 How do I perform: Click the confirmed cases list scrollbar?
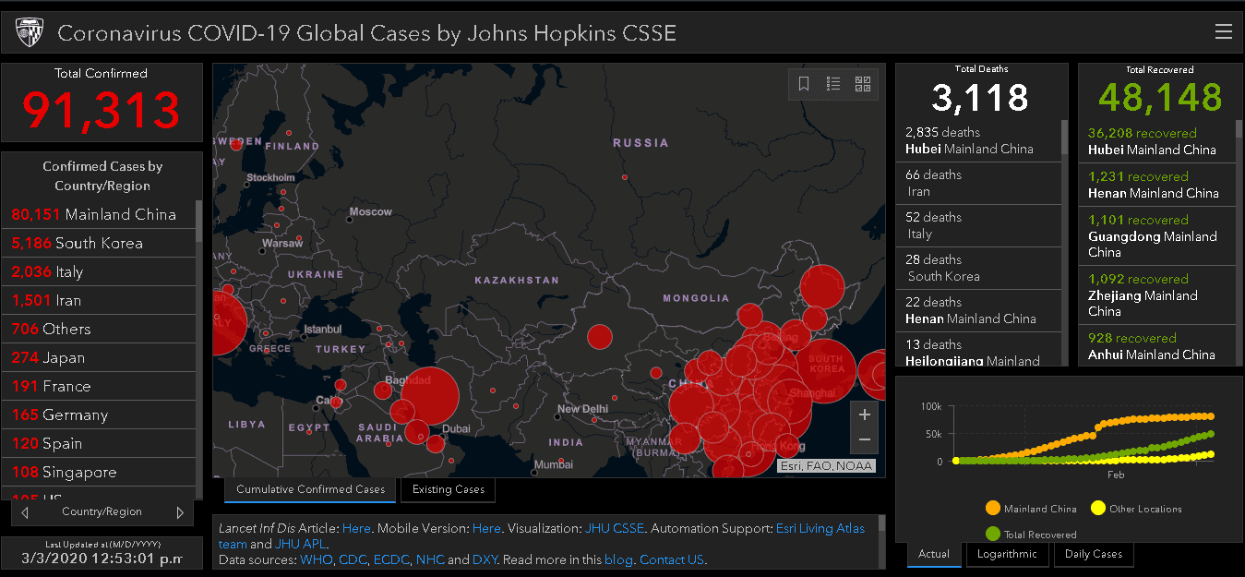[198, 222]
